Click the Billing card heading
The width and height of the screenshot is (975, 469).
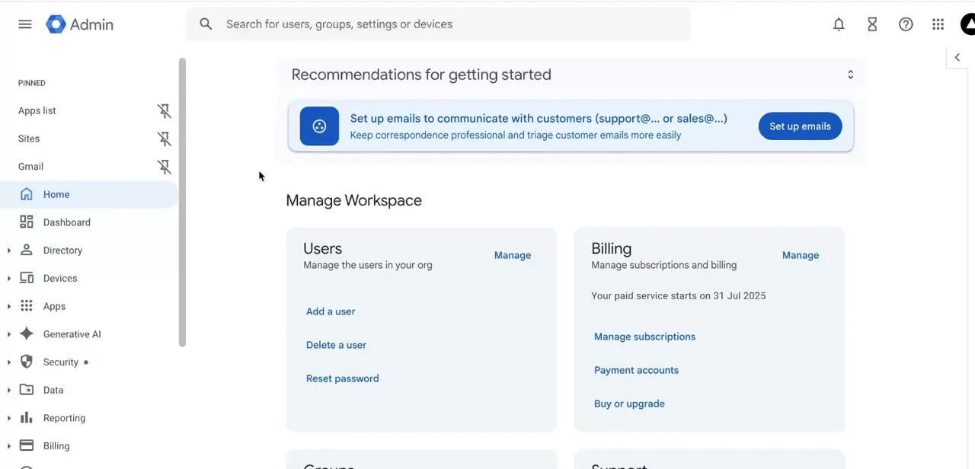611,249
